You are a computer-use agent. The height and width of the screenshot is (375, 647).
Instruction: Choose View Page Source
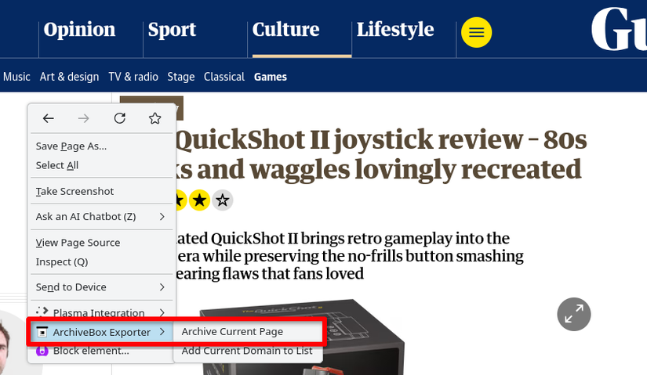click(101, 243)
